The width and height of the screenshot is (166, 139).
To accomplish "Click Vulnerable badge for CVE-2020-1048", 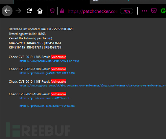I will pos(58,94).
